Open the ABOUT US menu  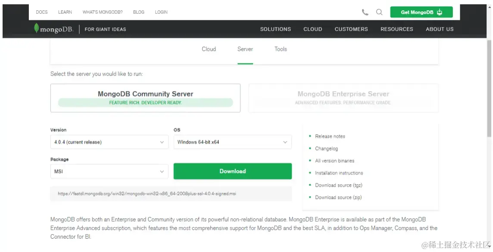[440, 29]
